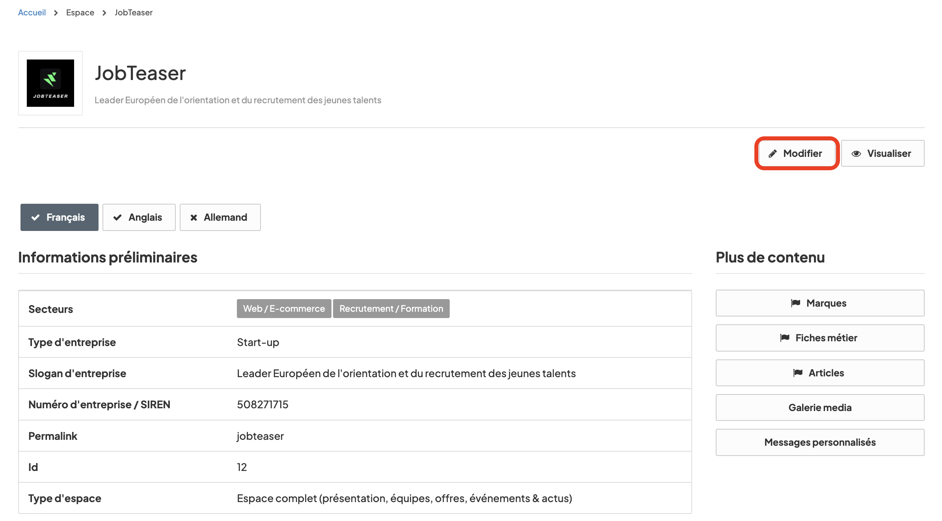Screen dimensions: 942x521
Task: Go to Accueil breadcrumb link
Action: (x=32, y=13)
